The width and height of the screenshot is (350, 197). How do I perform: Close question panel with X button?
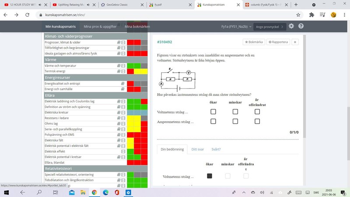[x=295, y=42]
